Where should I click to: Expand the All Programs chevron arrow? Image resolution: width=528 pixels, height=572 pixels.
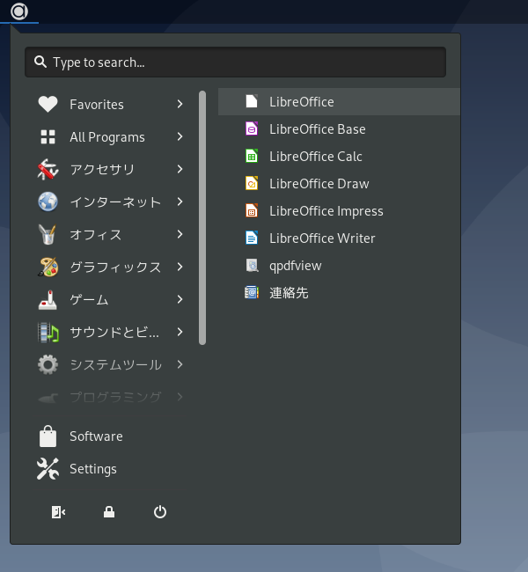180,136
